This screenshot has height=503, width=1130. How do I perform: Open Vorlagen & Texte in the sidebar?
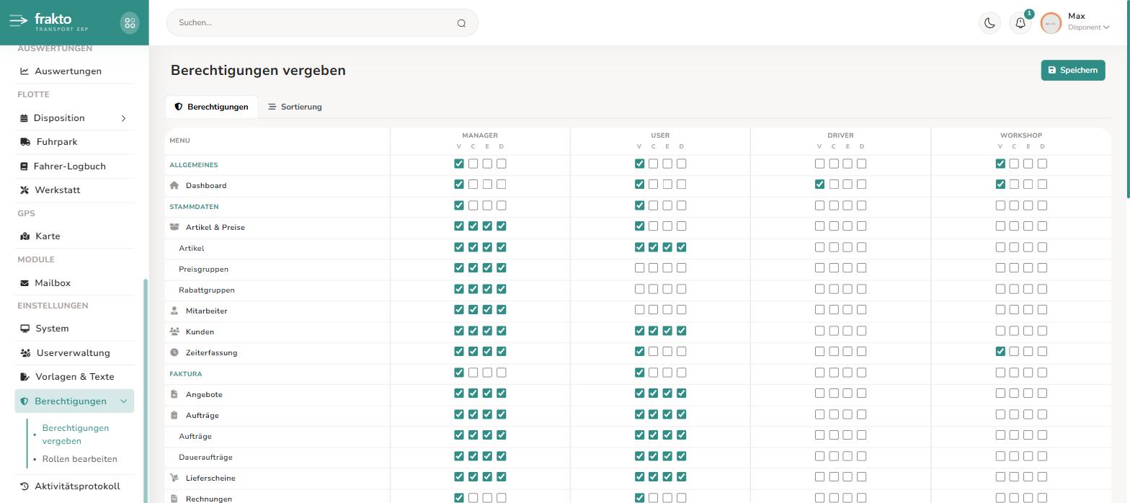click(74, 377)
